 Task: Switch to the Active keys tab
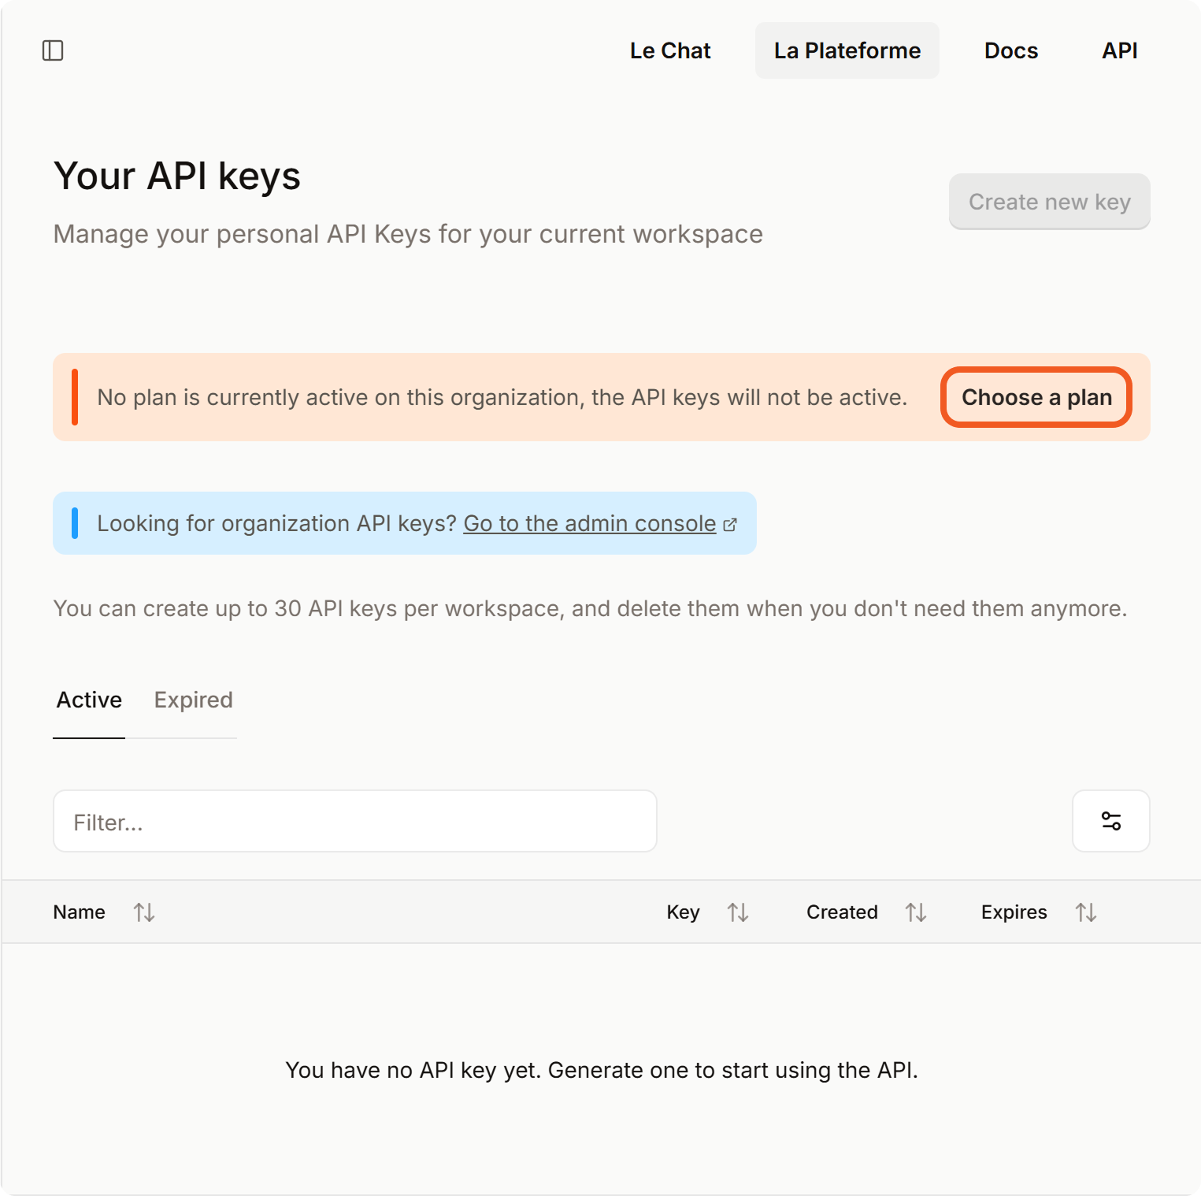click(89, 700)
